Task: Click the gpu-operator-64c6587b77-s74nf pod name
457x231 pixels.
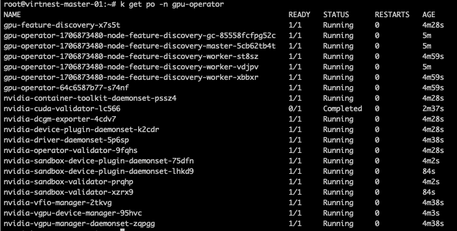Action: coord(66,88)
